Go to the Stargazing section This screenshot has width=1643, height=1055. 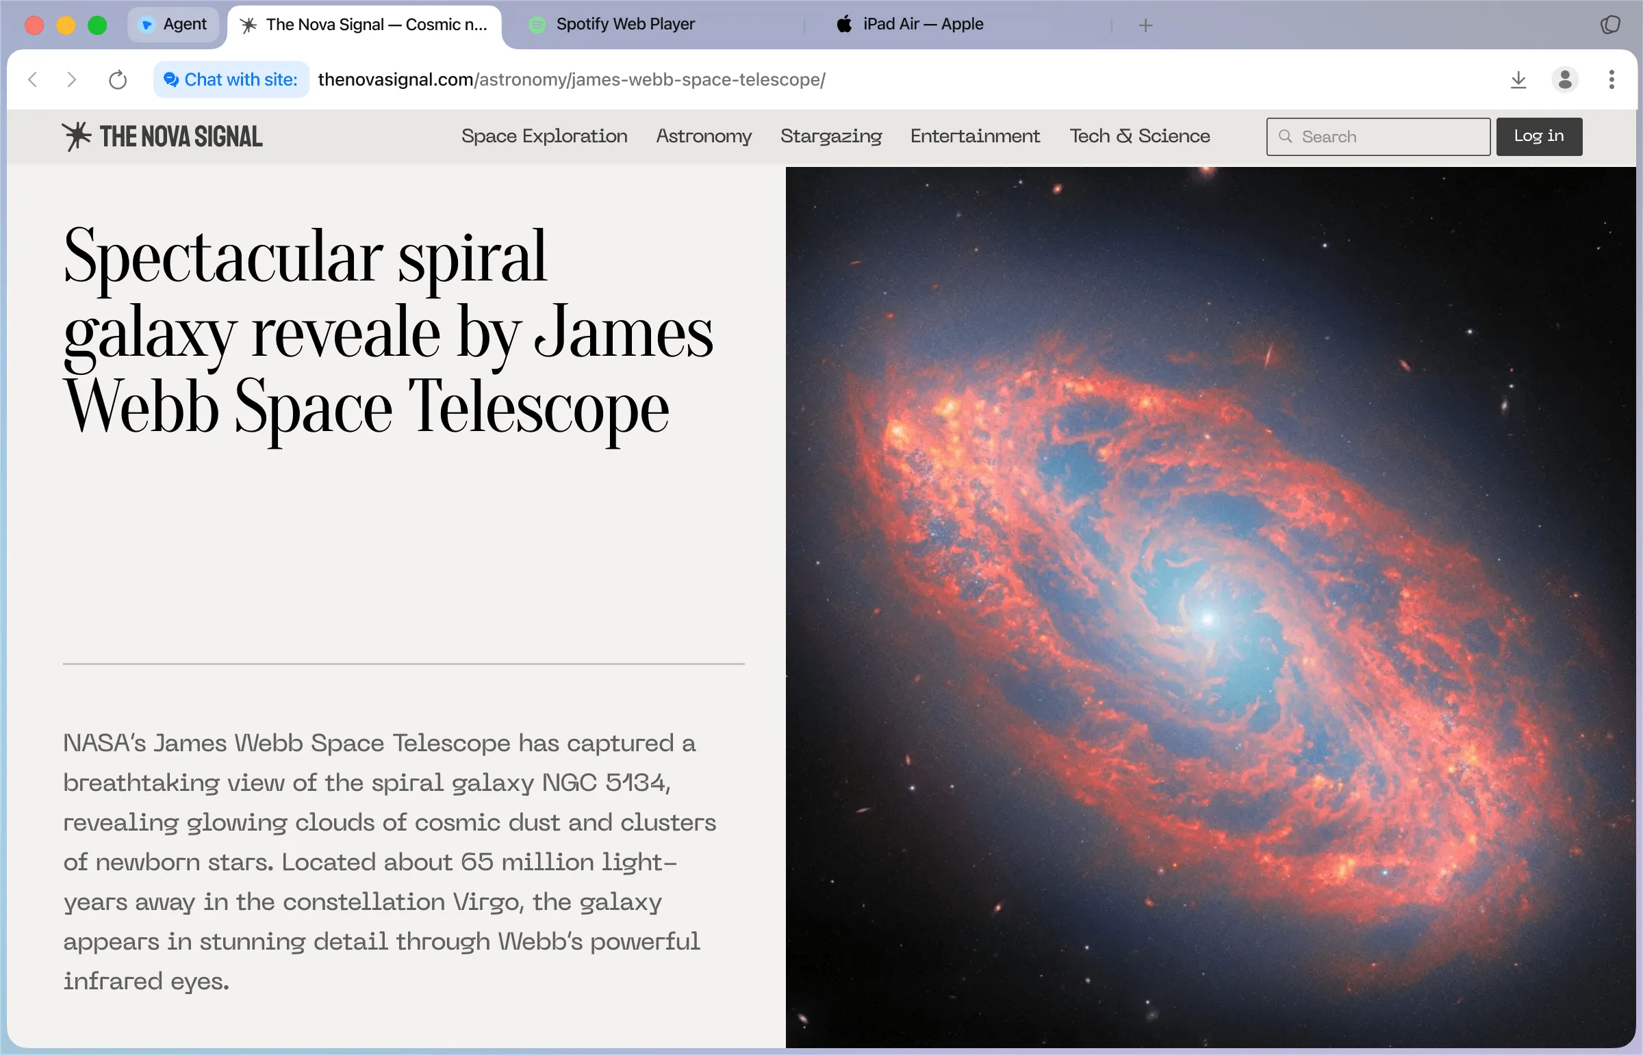pos(831,135)
